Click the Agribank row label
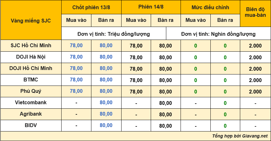This screenshot has height=141, width=271. click(x=31, y=114)
